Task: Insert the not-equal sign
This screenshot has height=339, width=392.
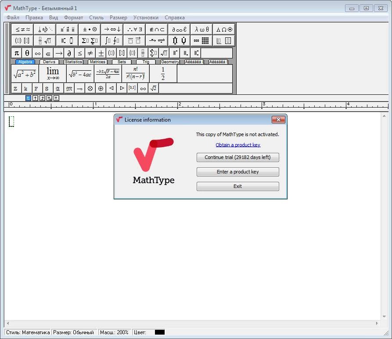Action: click(x=90, y=53)
